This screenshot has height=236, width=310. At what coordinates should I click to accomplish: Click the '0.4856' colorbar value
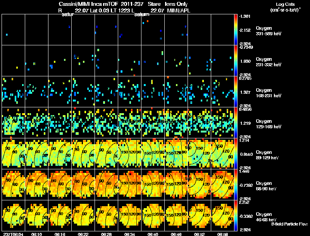coord(245,109)
